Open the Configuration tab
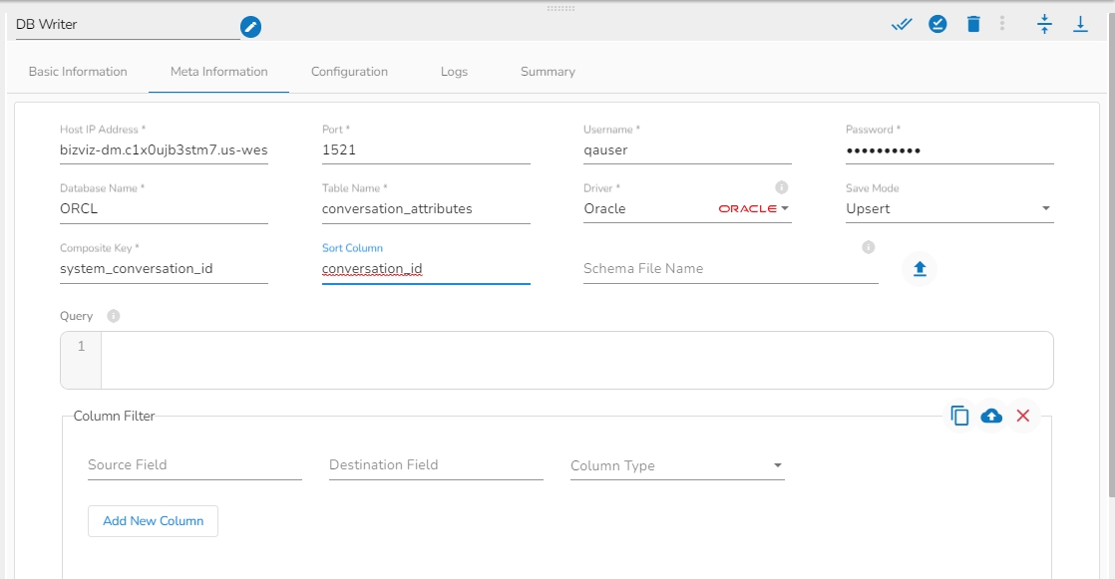 tap(349, 72)
